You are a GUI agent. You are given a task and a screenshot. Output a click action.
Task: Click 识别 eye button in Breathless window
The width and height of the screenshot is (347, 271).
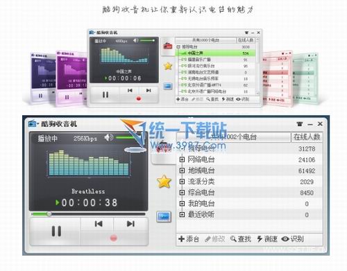(292, 239)
